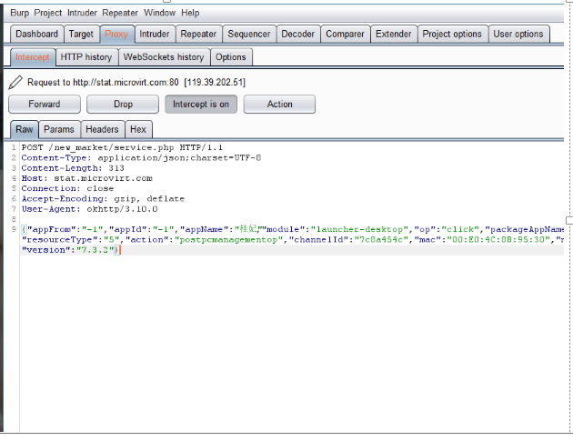
Task: Click the "postpcmanagementop" action value
Action: 229,240
